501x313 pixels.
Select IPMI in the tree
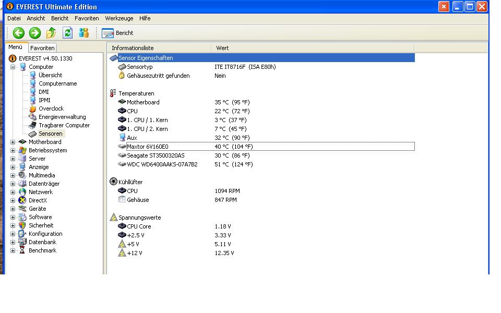pyautogui.click(x=44, y=100)
